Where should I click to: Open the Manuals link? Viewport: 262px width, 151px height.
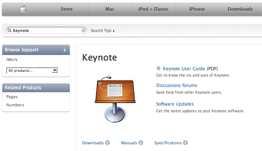(x=129, y=143)
